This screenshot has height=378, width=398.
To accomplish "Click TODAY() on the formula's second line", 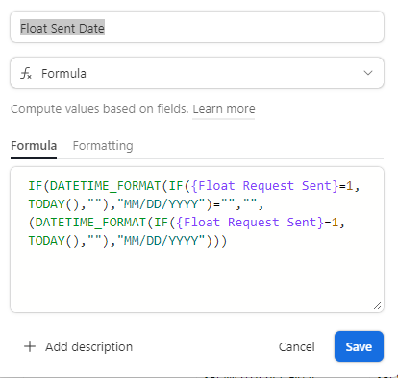I will point(54,204).
